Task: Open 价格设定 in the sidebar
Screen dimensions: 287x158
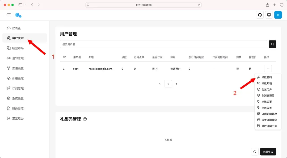Action: coord(24,78)
